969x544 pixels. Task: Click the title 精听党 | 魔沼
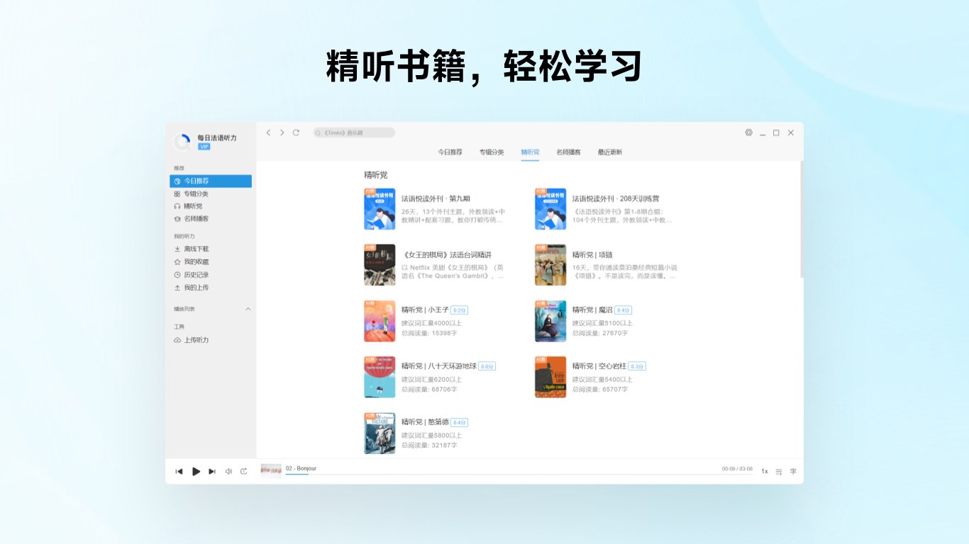click(x=592, y=310)
